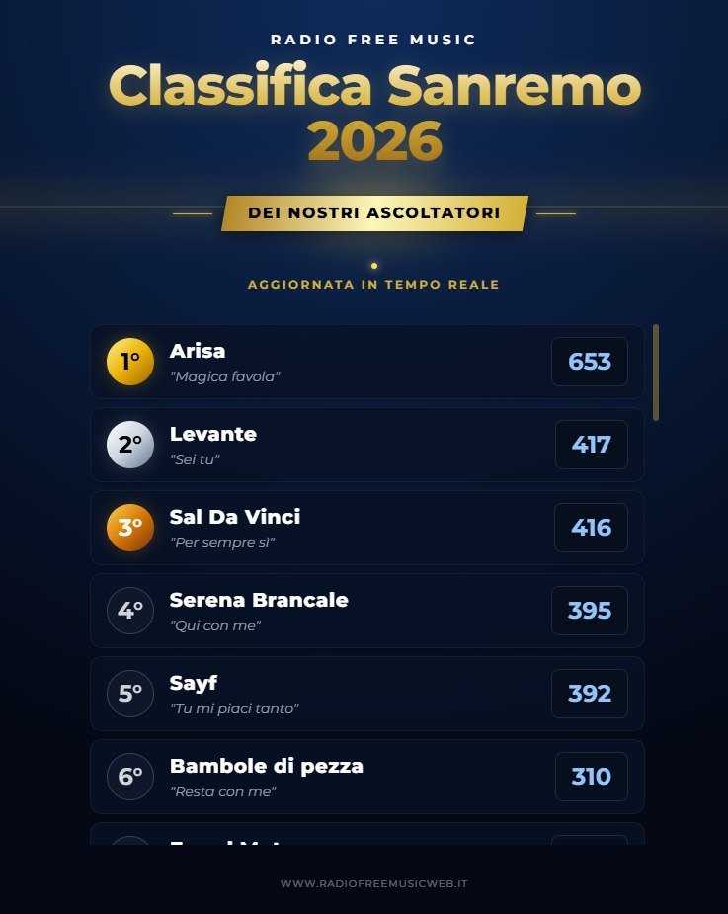Select the Arisa artist name
The image size is (728, 914).
[x=198, y=351]
